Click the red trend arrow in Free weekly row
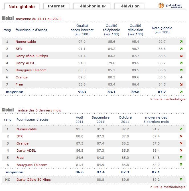Viewport: 189px width, 191px height. (181, 84)
